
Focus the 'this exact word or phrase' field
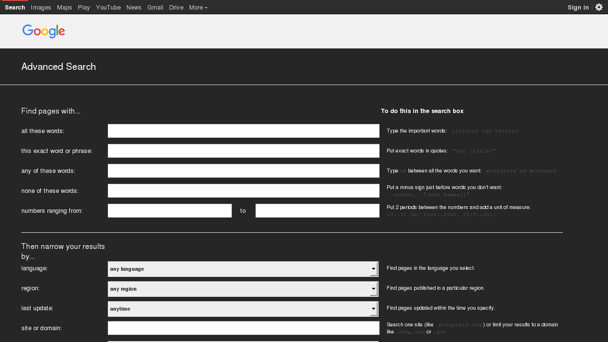(244, 151)
